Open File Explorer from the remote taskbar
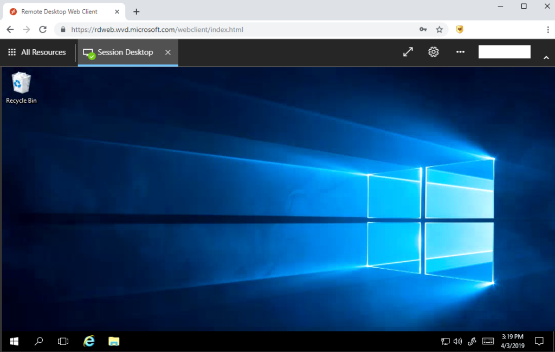555x352 pixels. point(114,341)
